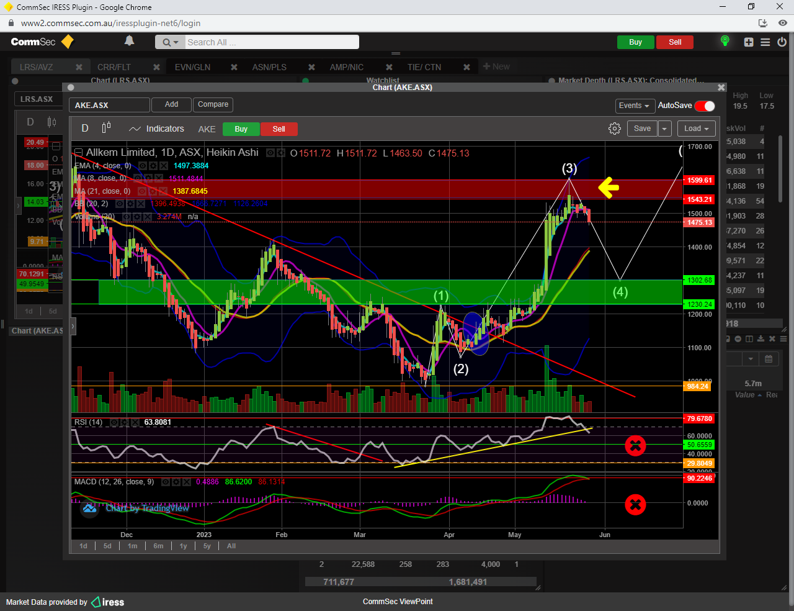Image resolution: width=794 pixels, height=611 pixels.
Task: Expand the Events dropdown
Action: pyautogui.click(x=634, y=106)
